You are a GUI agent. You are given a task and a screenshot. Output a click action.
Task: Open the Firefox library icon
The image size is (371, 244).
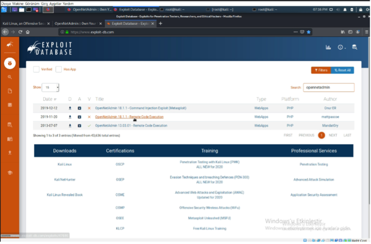pyautogui.click(x=343, y=32)
